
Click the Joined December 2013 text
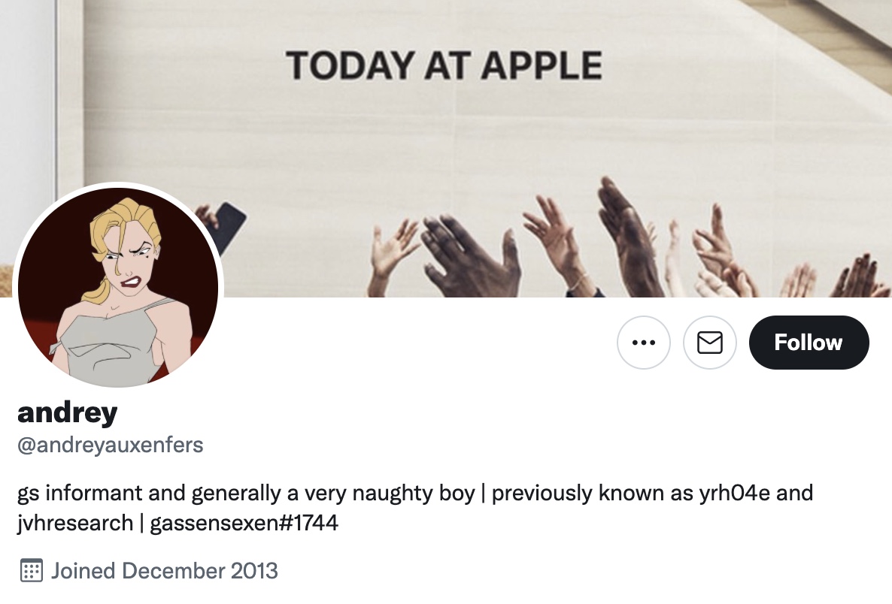(x=165, y=571)
